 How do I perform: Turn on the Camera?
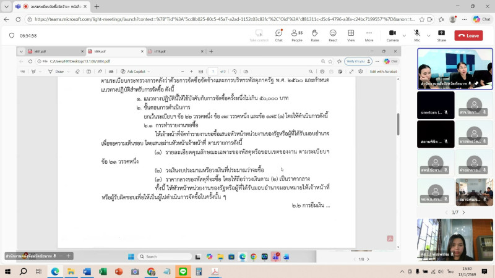pos(392,35)
